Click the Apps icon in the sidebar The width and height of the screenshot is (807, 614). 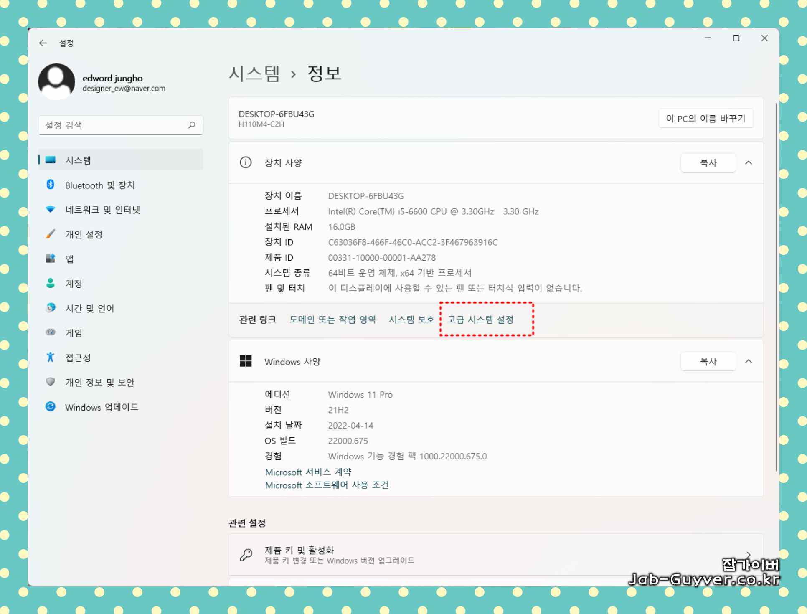pyautogui.click(x=50, y=259)
